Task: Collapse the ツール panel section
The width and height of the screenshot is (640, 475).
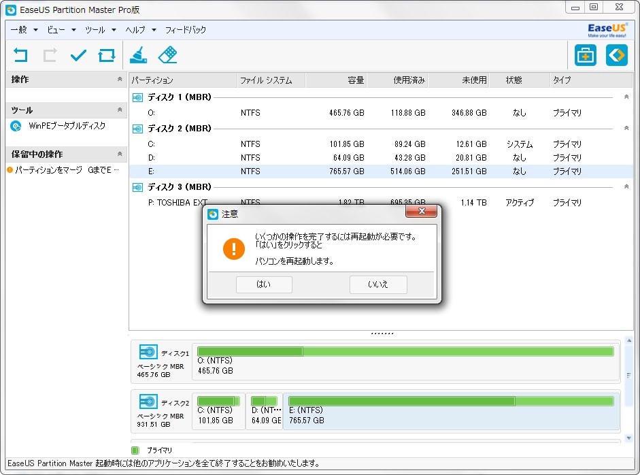Action: tap(120, 110)
